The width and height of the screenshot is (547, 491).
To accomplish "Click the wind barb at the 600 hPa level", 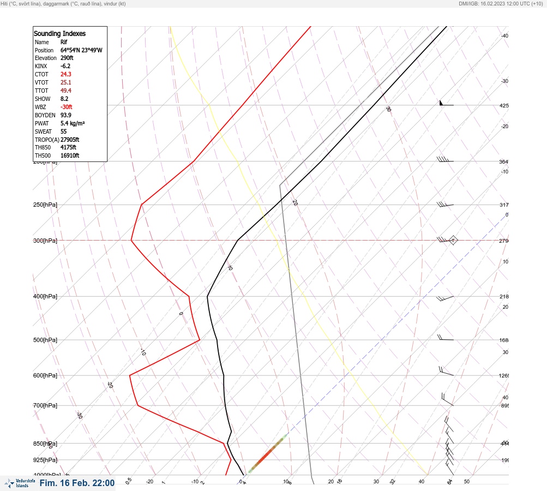I will 446,371.
